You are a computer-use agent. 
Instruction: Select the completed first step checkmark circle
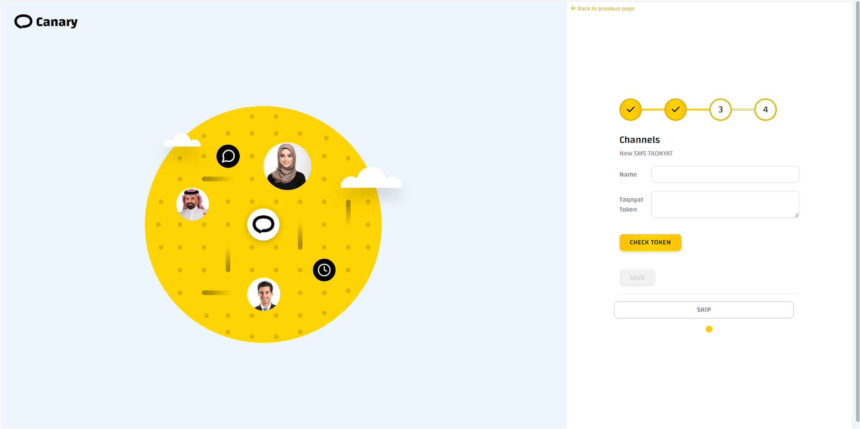click(x=631, y=110)
